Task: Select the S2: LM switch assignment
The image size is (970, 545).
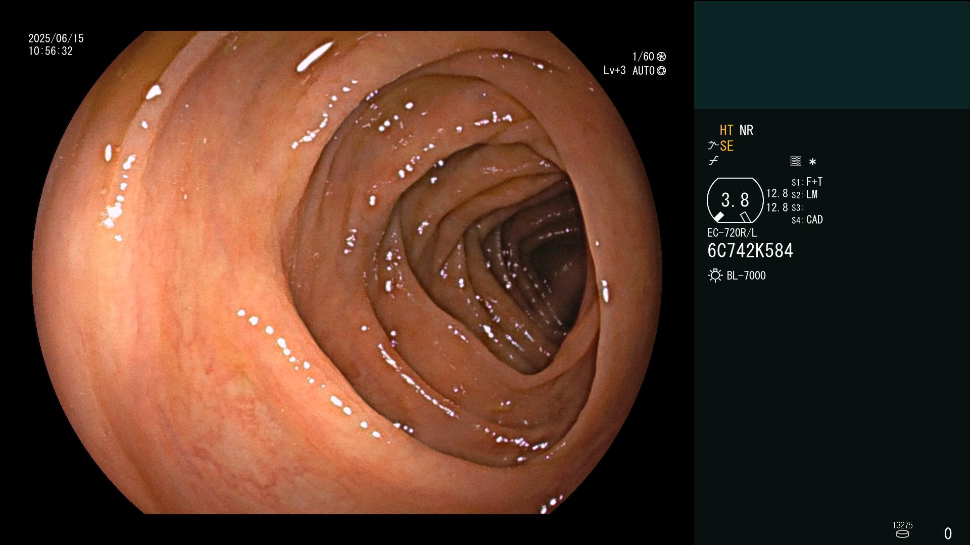Action: pos(804,195)
